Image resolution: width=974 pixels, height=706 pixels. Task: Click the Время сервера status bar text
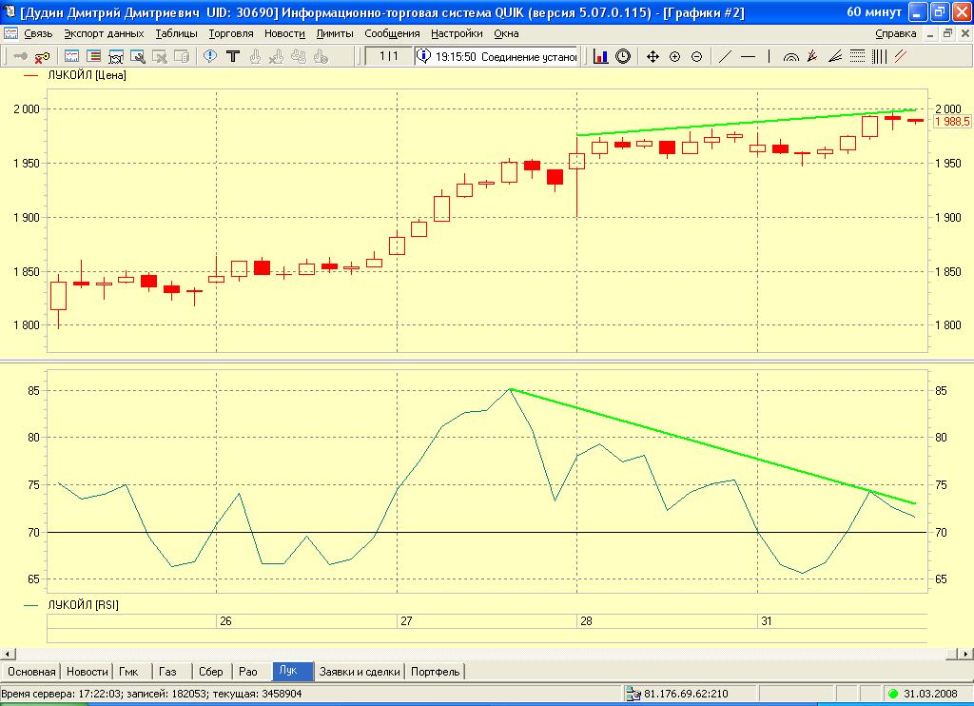coord(151,694)
